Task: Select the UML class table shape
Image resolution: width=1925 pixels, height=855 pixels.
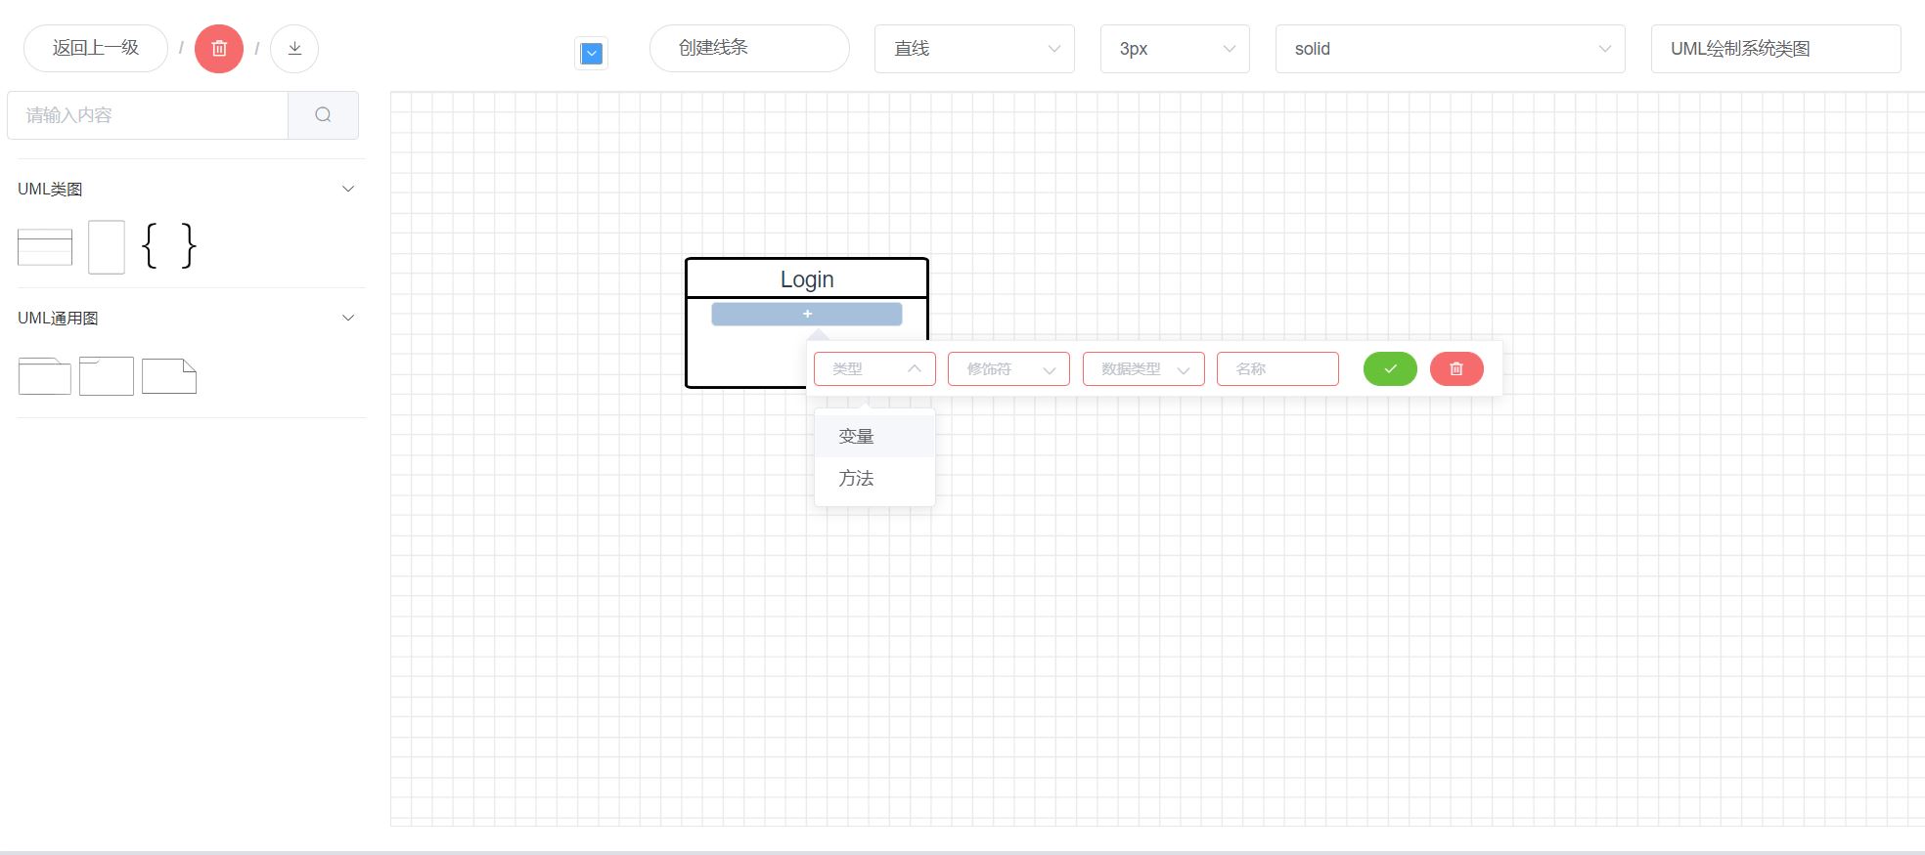Action: 45,247
